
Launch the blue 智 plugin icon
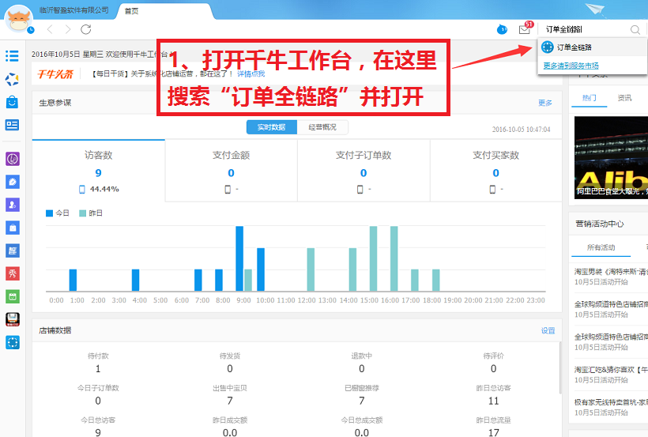[13, 251]
